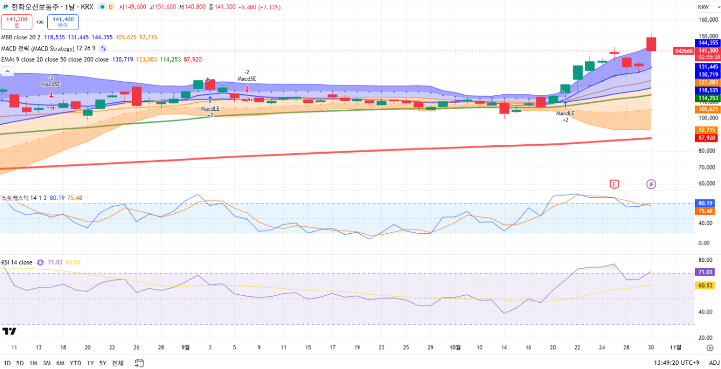721x369 pixels.
Task: Click the RSI indicator refresh-style icon
Action: coord(40,262)
